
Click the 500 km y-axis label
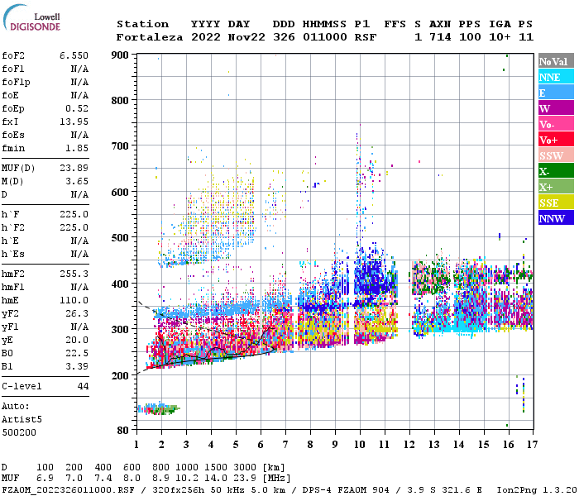(120, 238)
